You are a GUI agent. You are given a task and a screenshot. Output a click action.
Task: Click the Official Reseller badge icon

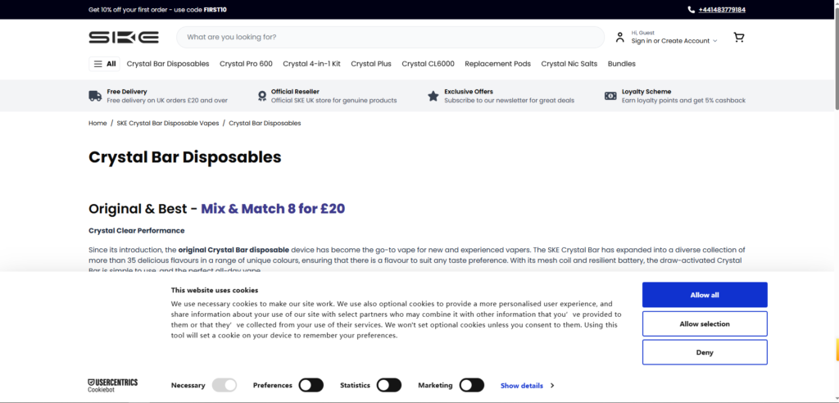261,96
